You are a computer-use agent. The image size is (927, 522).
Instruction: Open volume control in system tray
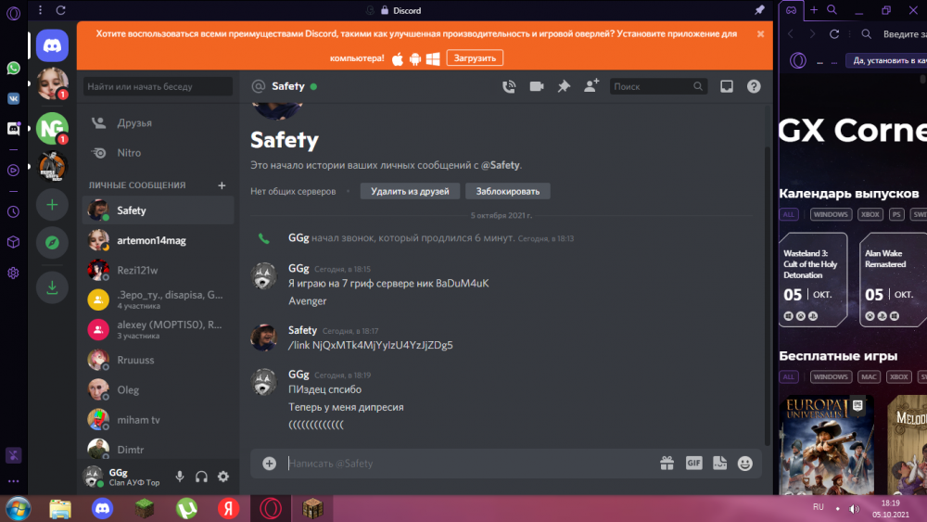[x=855, y=508]
